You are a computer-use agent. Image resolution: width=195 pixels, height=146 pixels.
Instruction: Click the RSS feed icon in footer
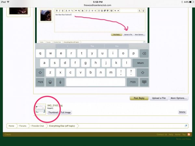(x=189, y=134)
